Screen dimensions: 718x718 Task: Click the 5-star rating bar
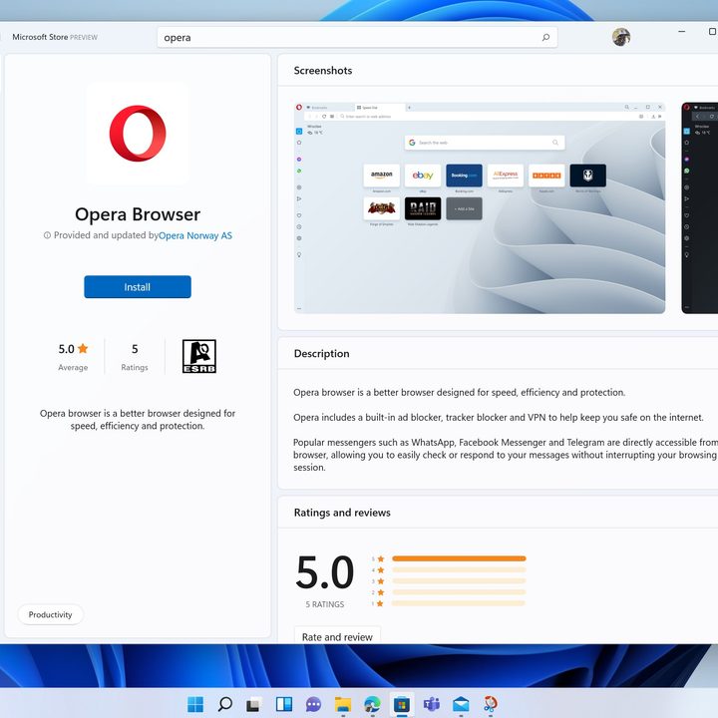pyautogui.click(x=459, y=558)
